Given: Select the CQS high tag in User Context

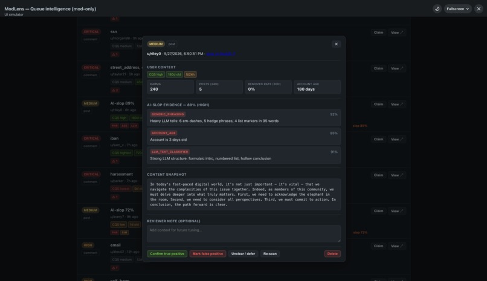Looking at the screenshot, I should (156, 74).
